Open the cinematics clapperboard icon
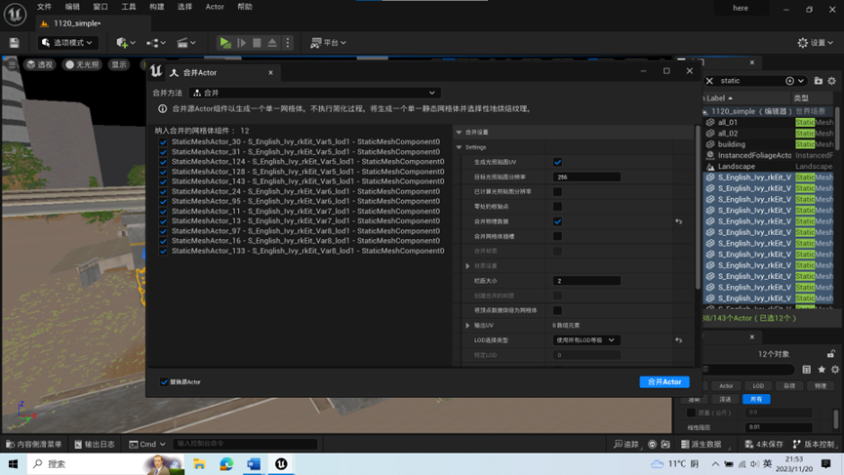 (186, 43)
